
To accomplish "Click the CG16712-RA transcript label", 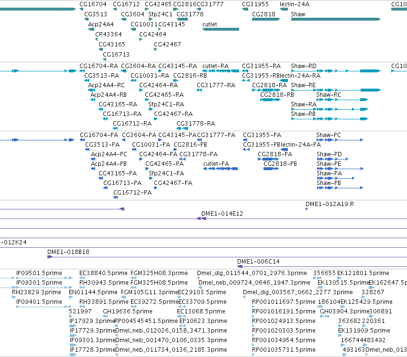I will (132, 124).
